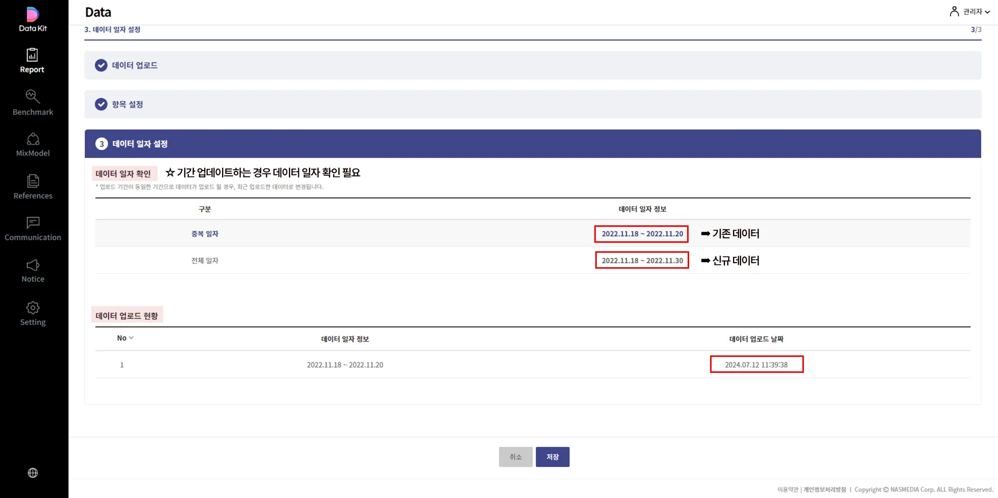Click the Data Kit logo icon

(x=32, y=14)
